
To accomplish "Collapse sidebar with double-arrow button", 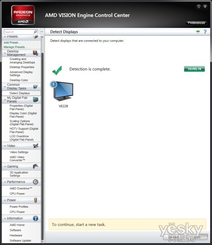I will click(42, 32).
